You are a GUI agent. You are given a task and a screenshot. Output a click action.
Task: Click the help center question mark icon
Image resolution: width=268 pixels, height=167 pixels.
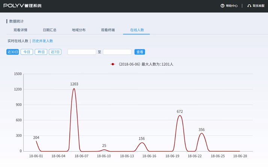point(222,6)
